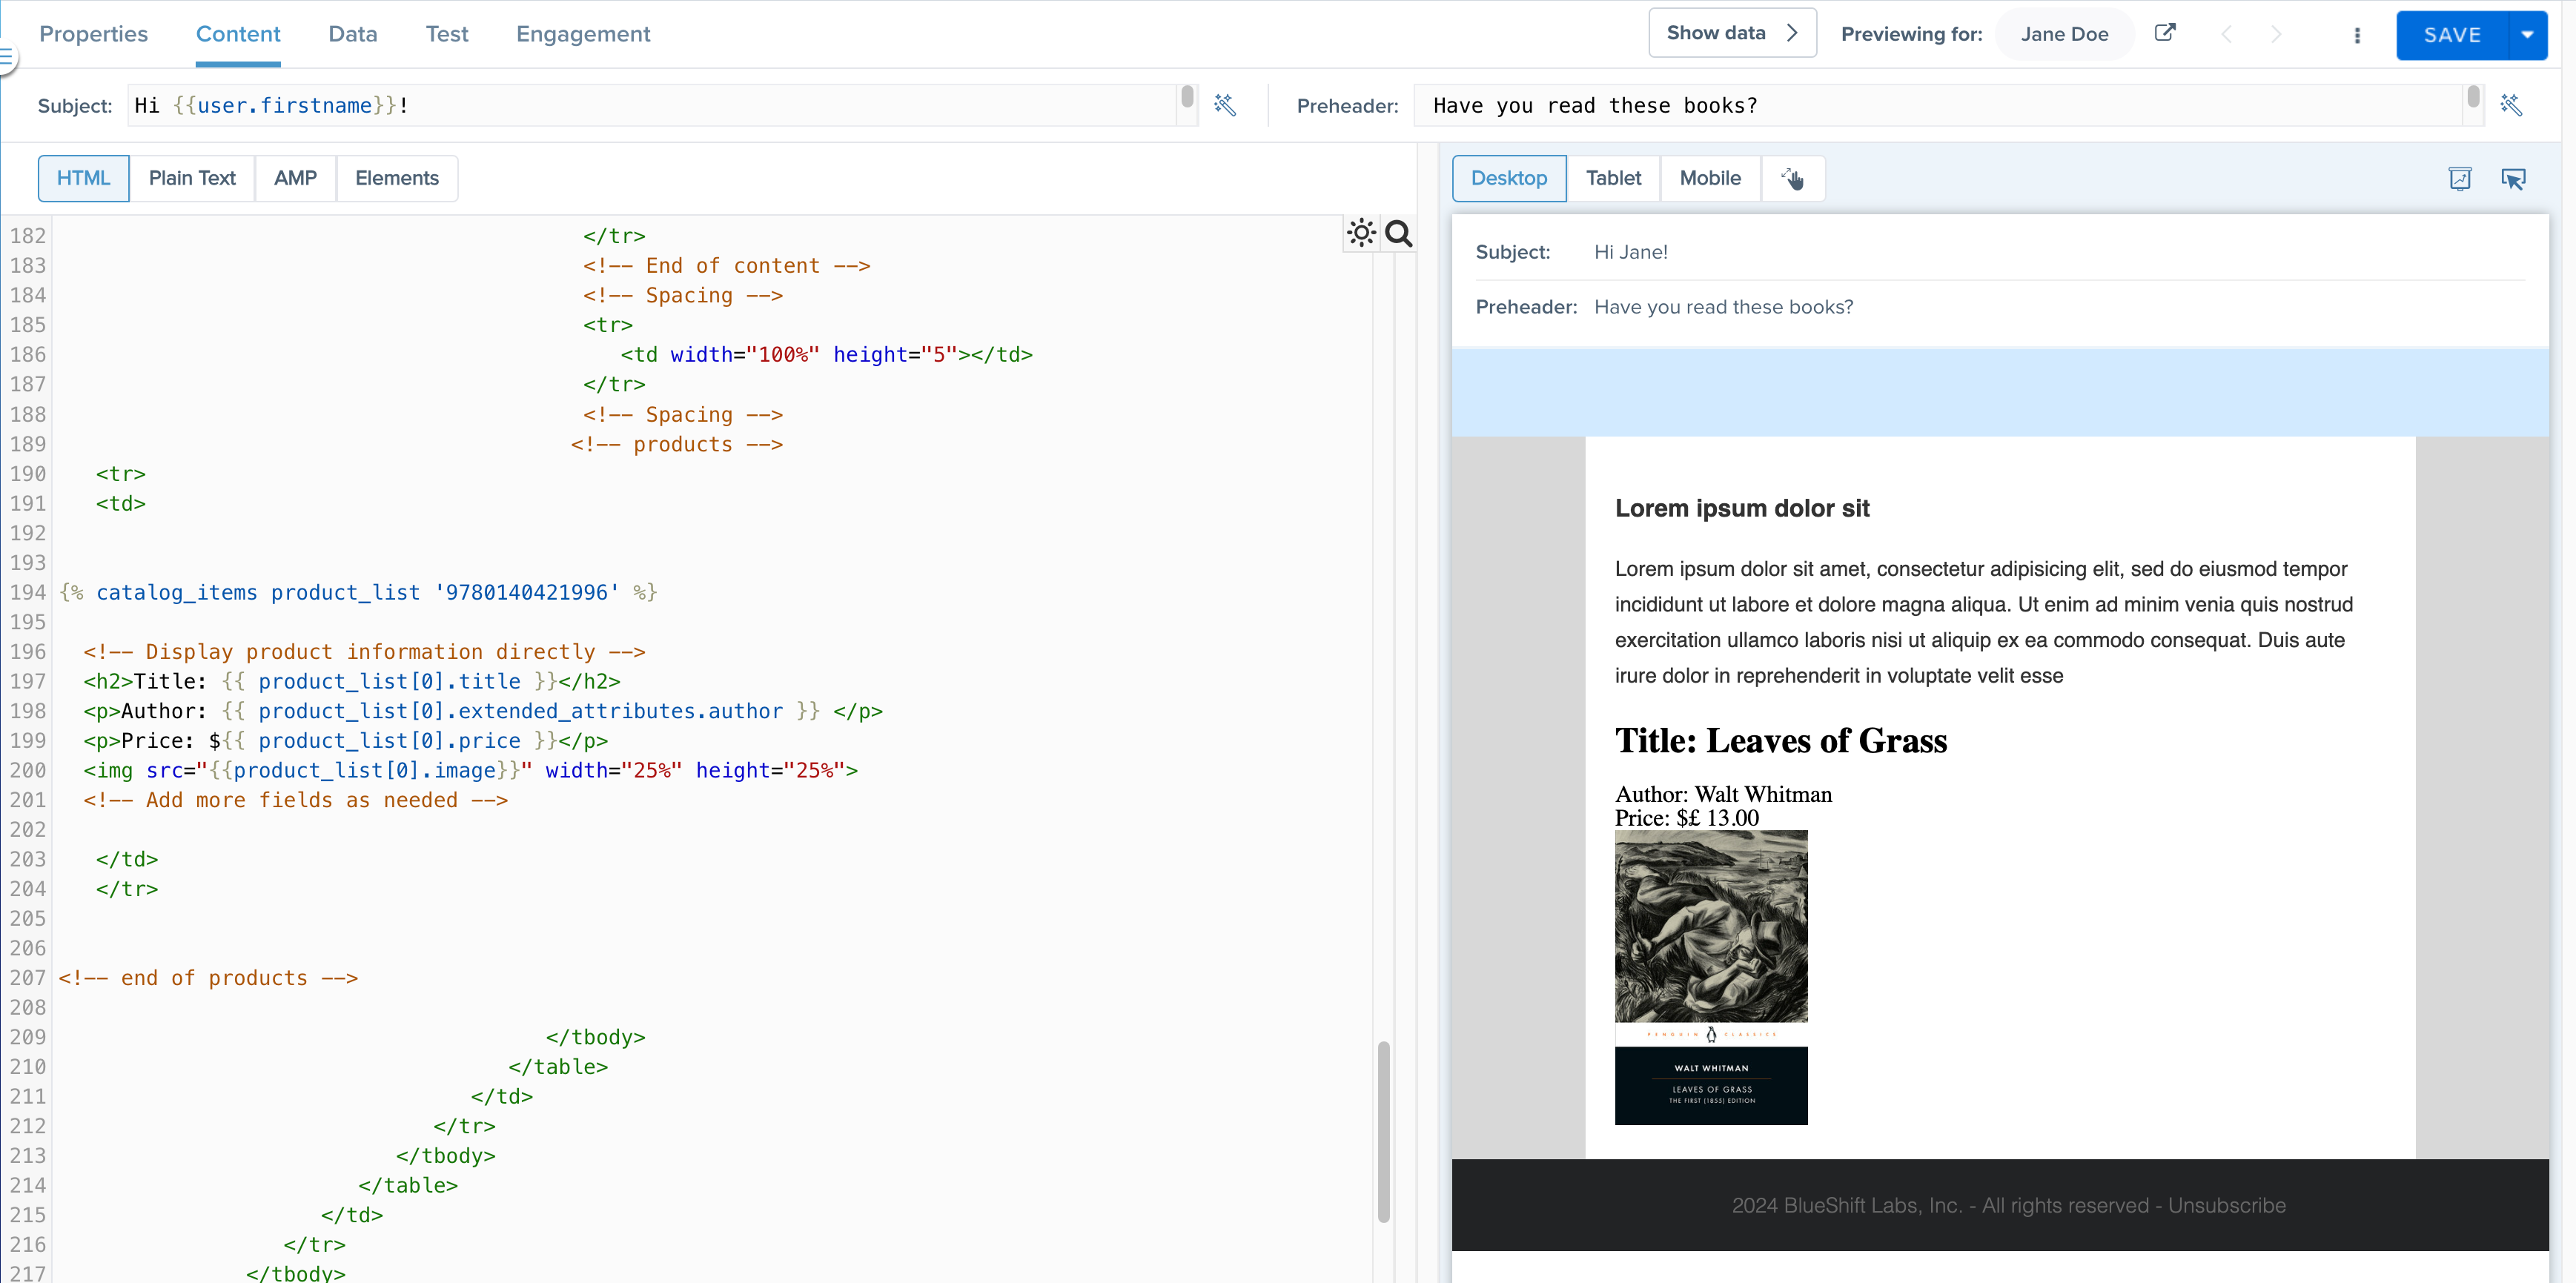Screen dimensions: 2576x1283
Task: Select Desktop preview mode
Action: 1509,178
